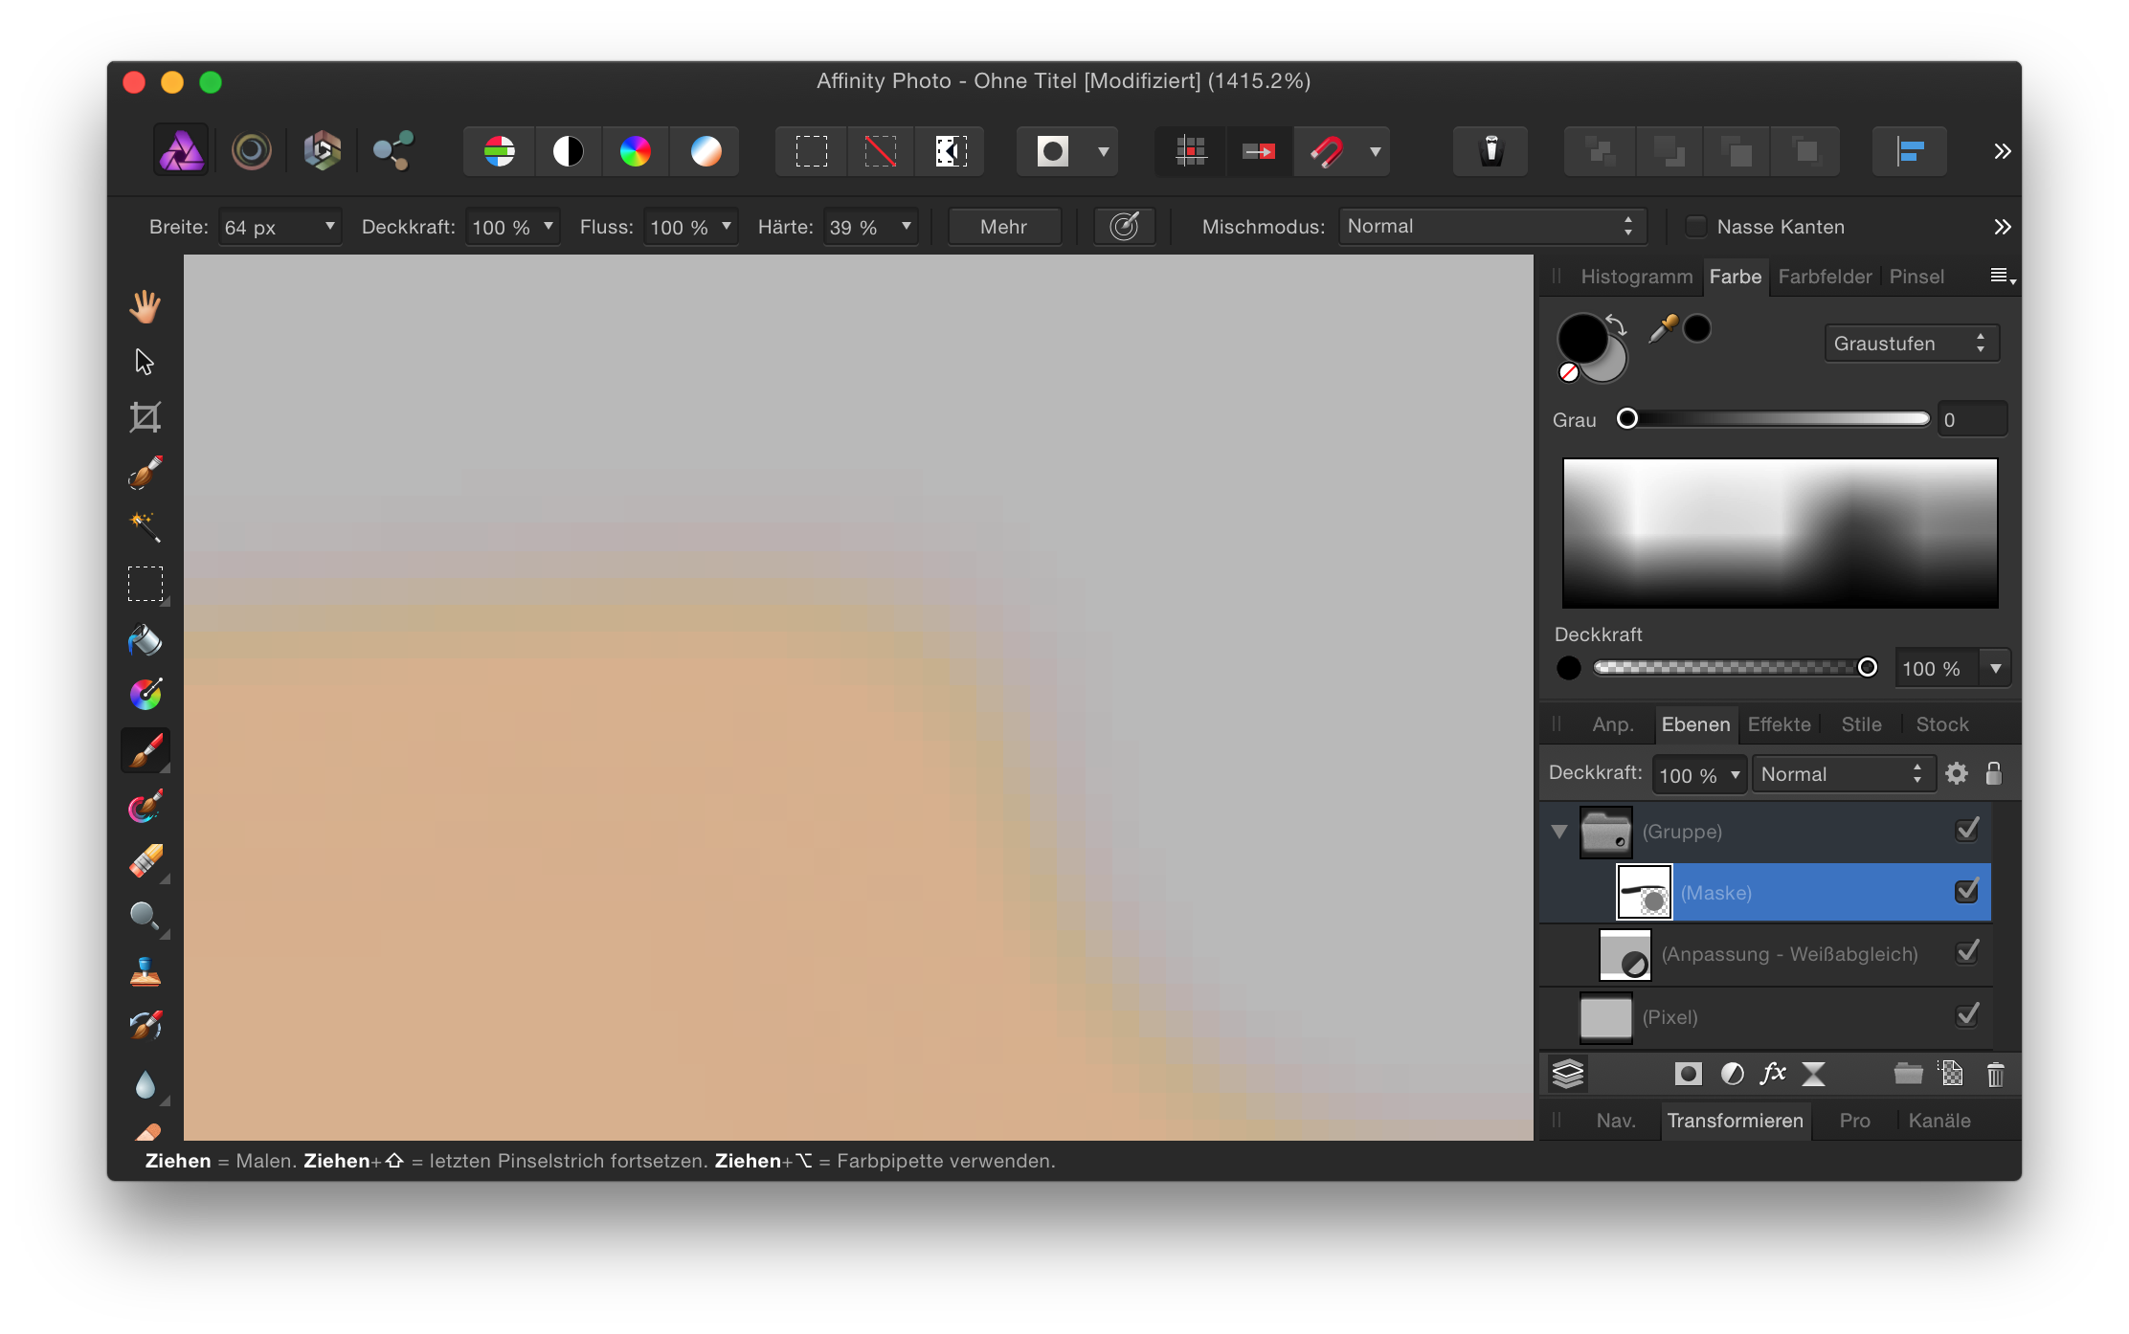Select the Clone Stamp tool
Screen dimensions: 2129x1334
146,972
